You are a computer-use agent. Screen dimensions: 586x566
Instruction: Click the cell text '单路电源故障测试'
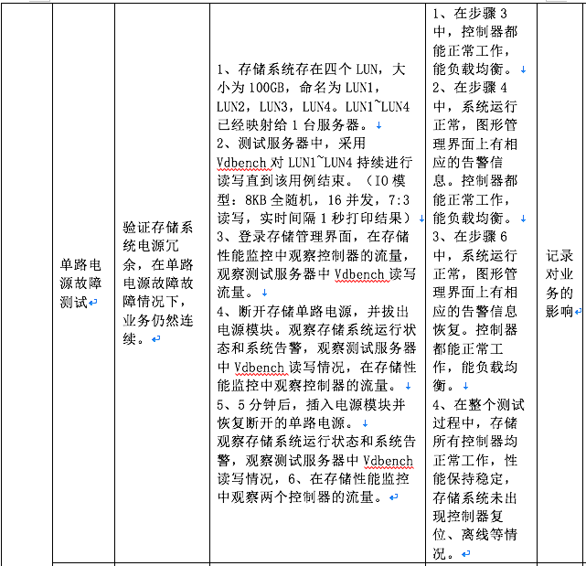coord(80,283)
